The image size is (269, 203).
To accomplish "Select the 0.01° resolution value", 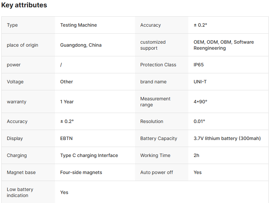I will (199, 121).
